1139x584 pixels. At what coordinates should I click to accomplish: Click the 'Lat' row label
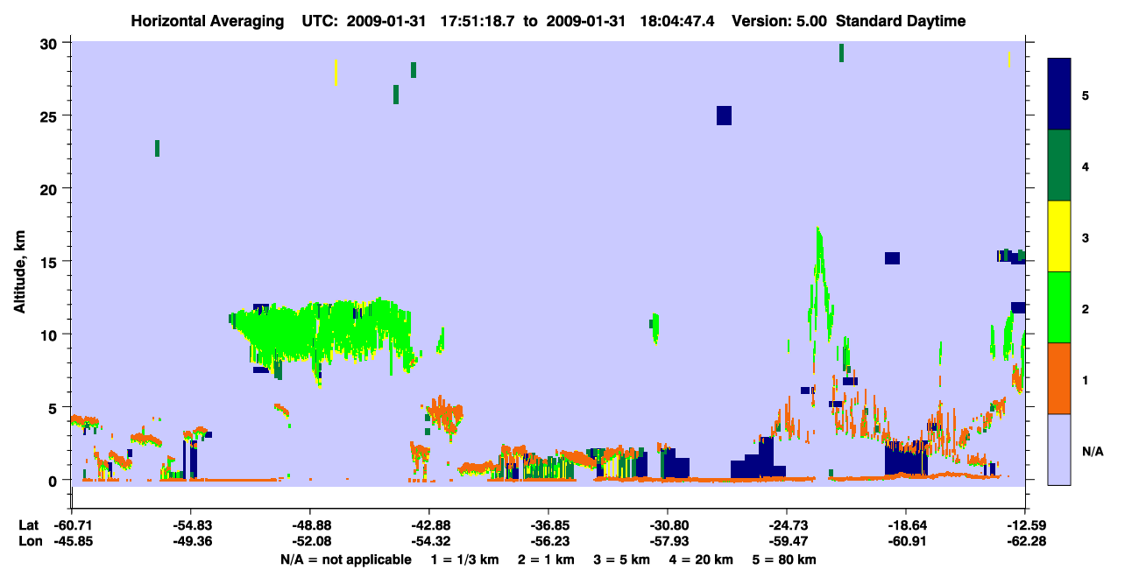28,524
